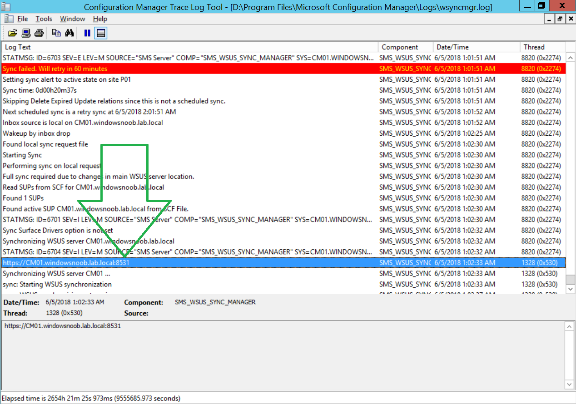Minimize the inner log document window

tap(549, 19)
